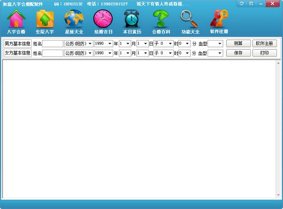
Task: Click inside the empty results text area
Action: [x=139, y=129]
